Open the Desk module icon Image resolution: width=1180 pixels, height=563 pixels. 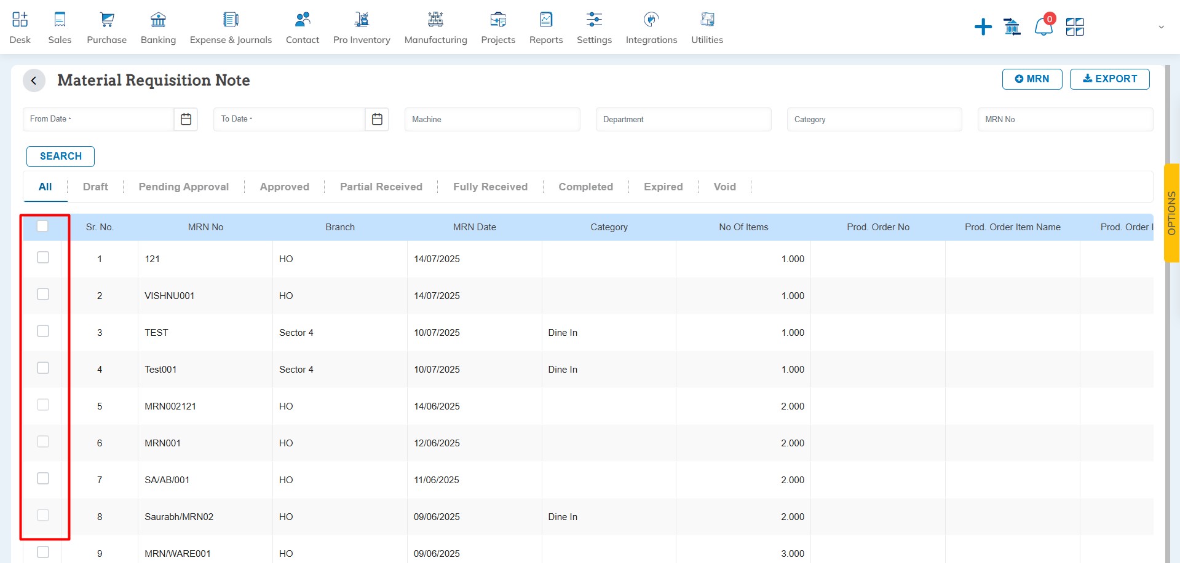point(20,20)
